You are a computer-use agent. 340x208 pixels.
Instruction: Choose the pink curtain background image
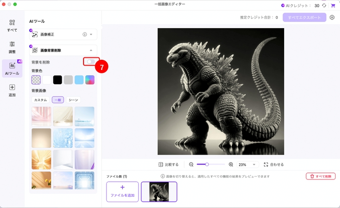pos(41,116)
